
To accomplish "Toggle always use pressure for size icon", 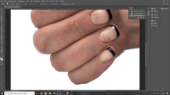I will 73,4.
